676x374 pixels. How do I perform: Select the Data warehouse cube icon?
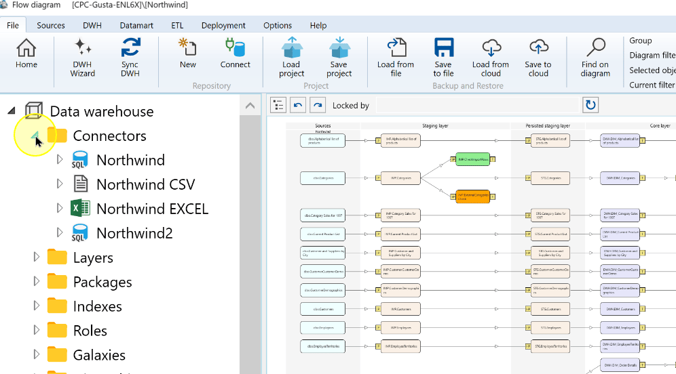click(x=34, y=110)
